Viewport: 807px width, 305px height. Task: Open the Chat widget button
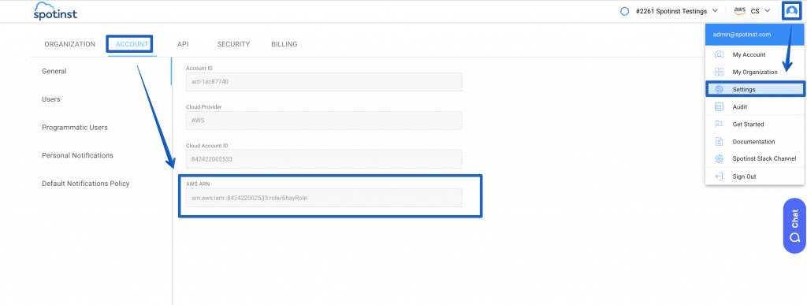pyautogui.click(x=794, y=225)
